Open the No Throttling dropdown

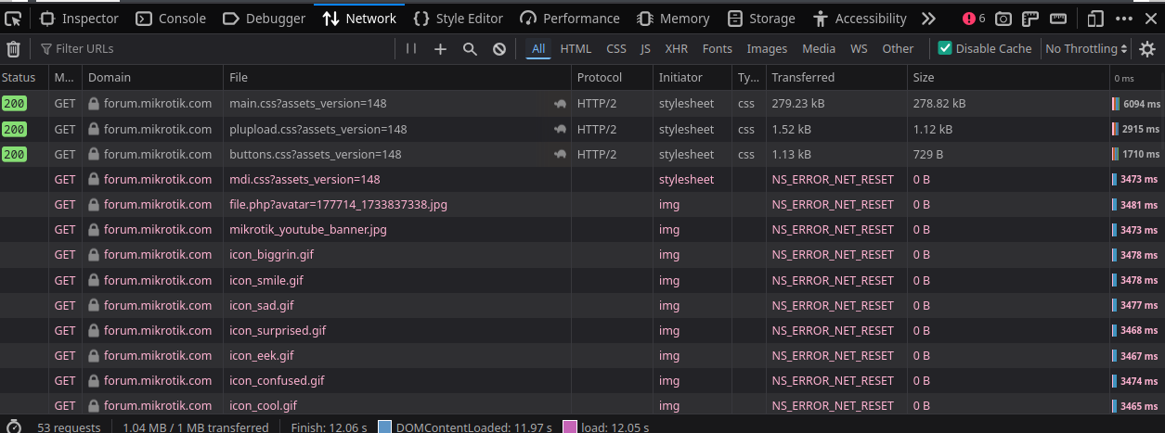(x=1086, y=49)
